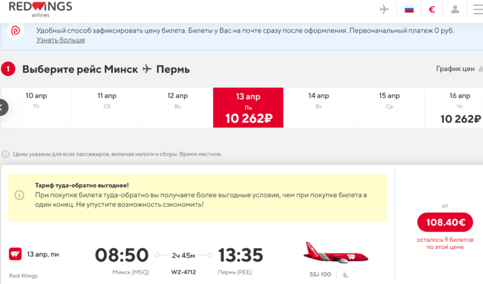The image size is (483, 284).
Task: Select the 11 апр date tab
Action: pyautogui.click(x=107, y=101)
